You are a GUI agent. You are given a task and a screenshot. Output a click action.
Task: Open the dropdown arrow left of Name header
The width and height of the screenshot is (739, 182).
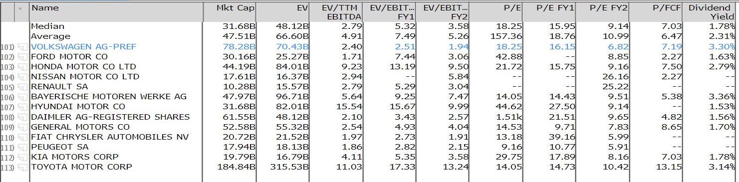pos(20,8)
